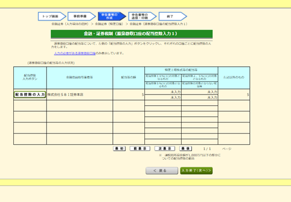Jump to last page with 最後 button
Image resolution: width=291 pixels, height=202 pixels.
[185, 149]
